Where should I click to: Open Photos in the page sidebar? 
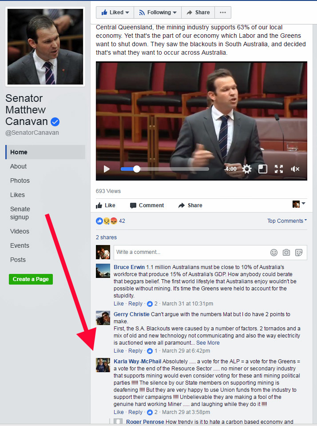click(x=20, y=181)
